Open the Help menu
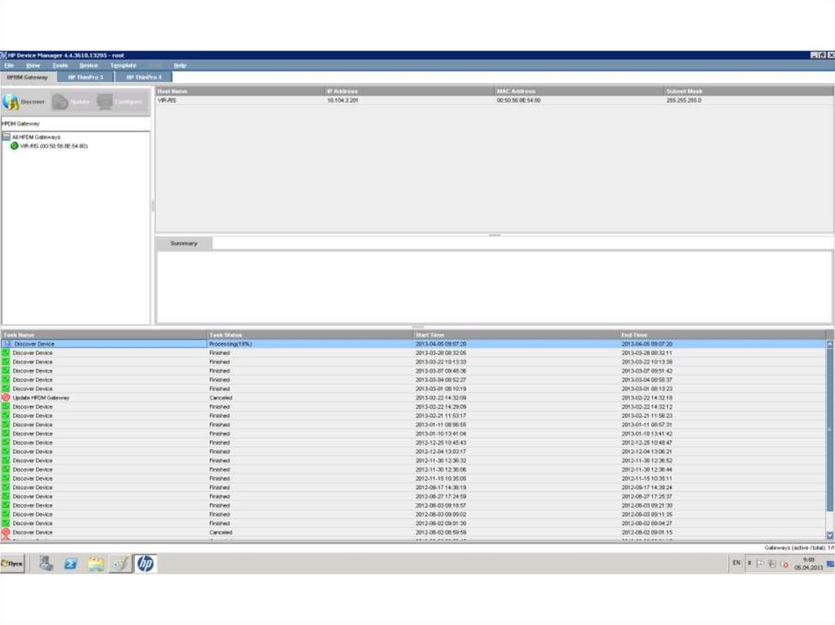This screenshot has height=625, width=835. (180, 65)
